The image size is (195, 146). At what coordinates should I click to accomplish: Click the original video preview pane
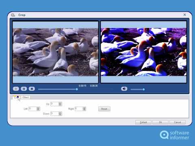(55, 52)
